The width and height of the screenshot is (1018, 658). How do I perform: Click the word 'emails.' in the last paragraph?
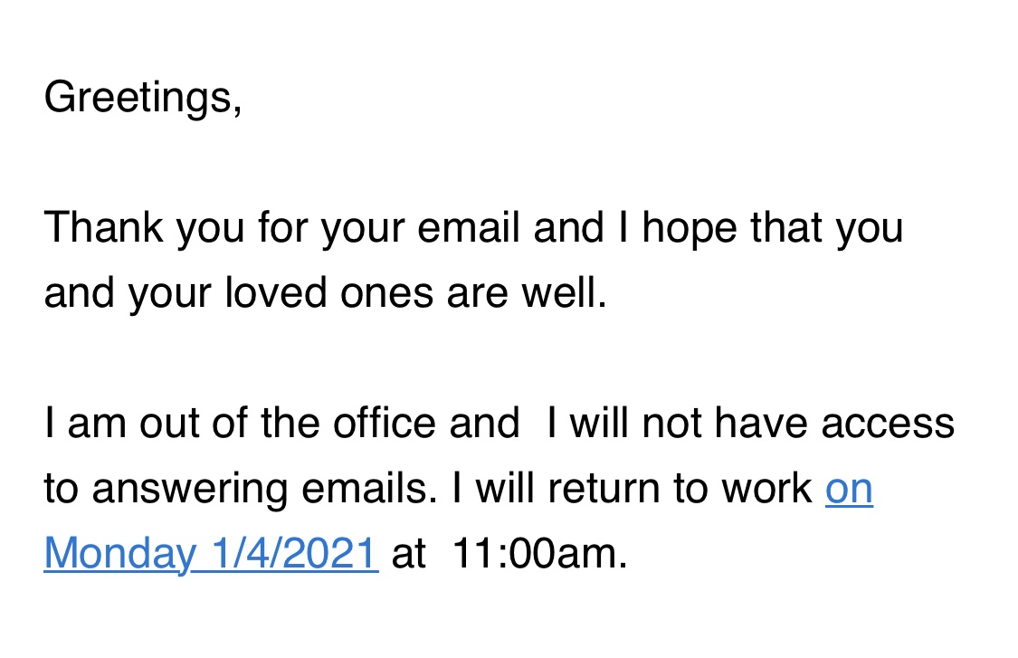click(x=369, y=489)
